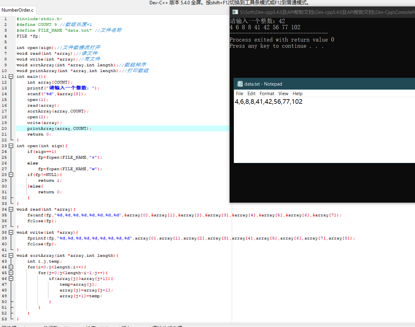This screenshot has height=327, width=415.
Task: Click the data.txt - Notepad window title
Action: [263, 84]
